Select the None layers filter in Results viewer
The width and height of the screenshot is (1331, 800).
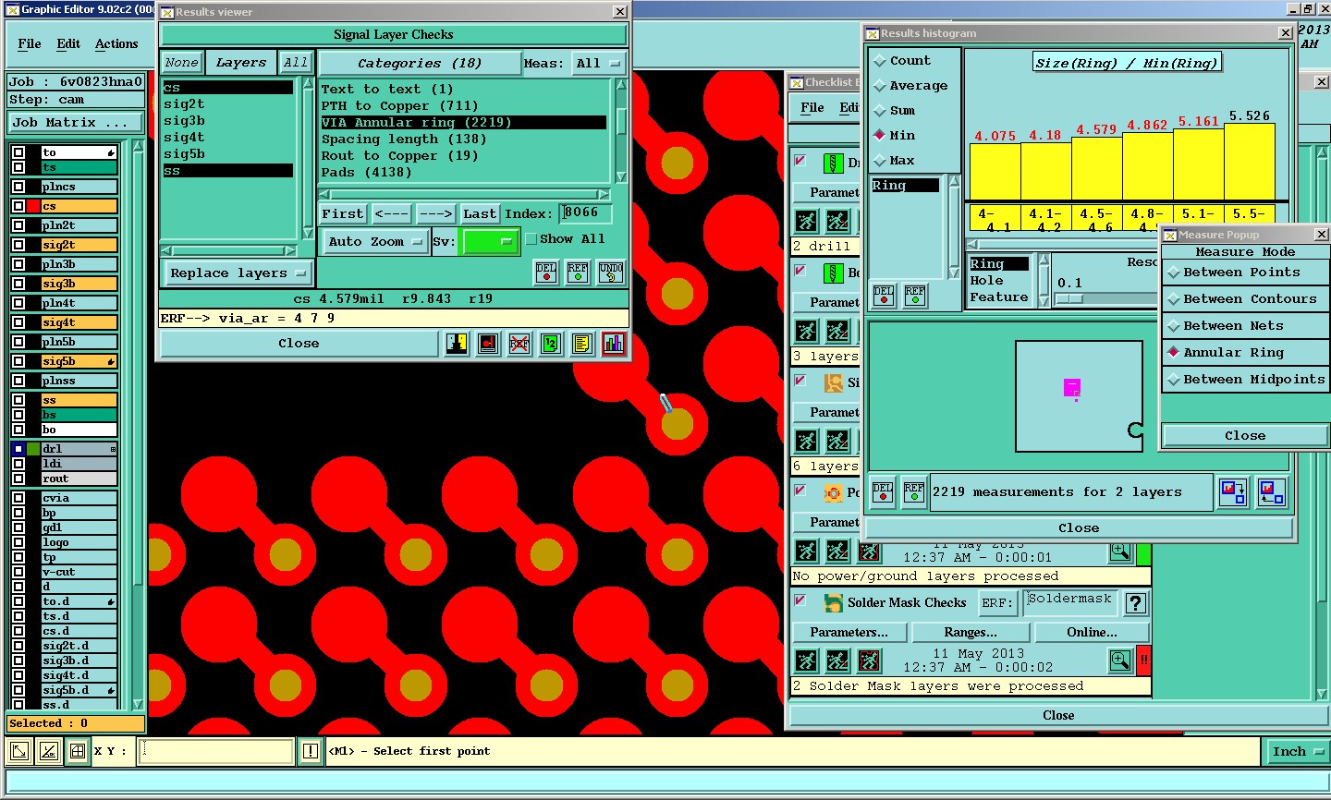click(x=181, y=63)
